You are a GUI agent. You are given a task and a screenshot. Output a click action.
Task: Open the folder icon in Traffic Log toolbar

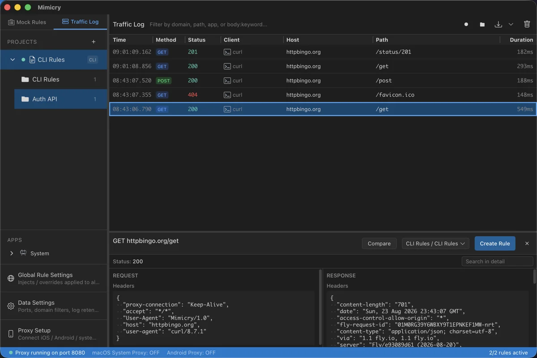[482, 24]
